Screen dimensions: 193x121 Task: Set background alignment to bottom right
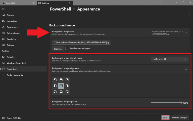coord(67,92)
